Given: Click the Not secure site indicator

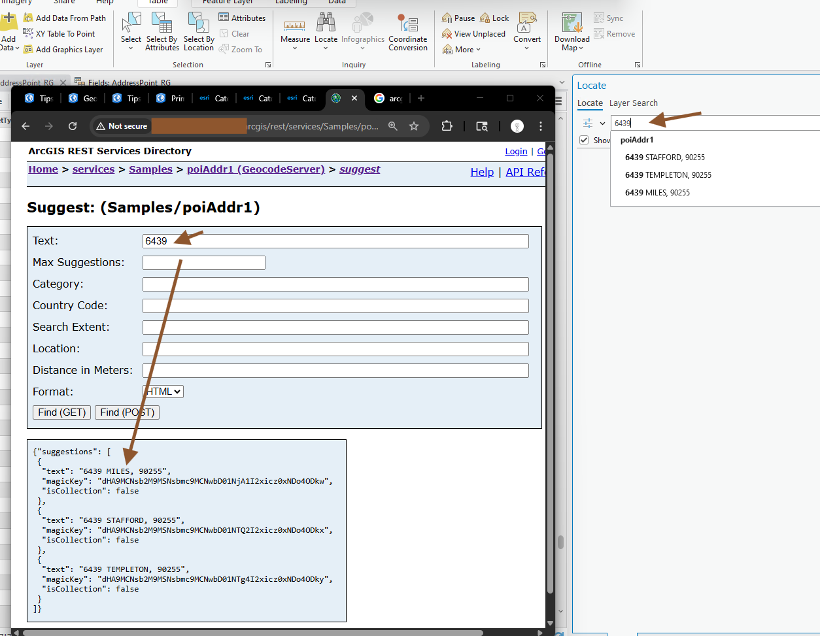Looking at the screenshot, I should [122, 126].
